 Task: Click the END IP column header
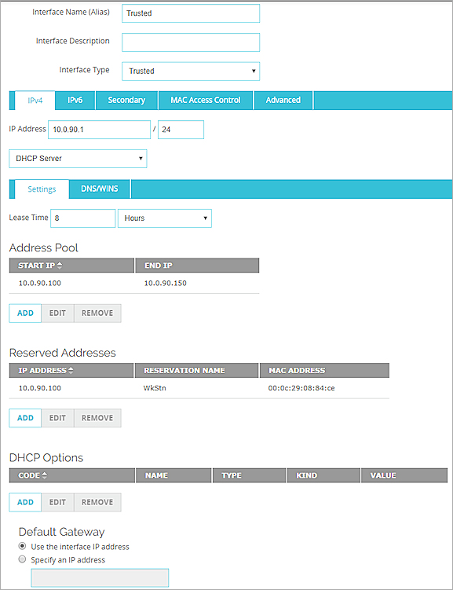click(x=197, y=266)
